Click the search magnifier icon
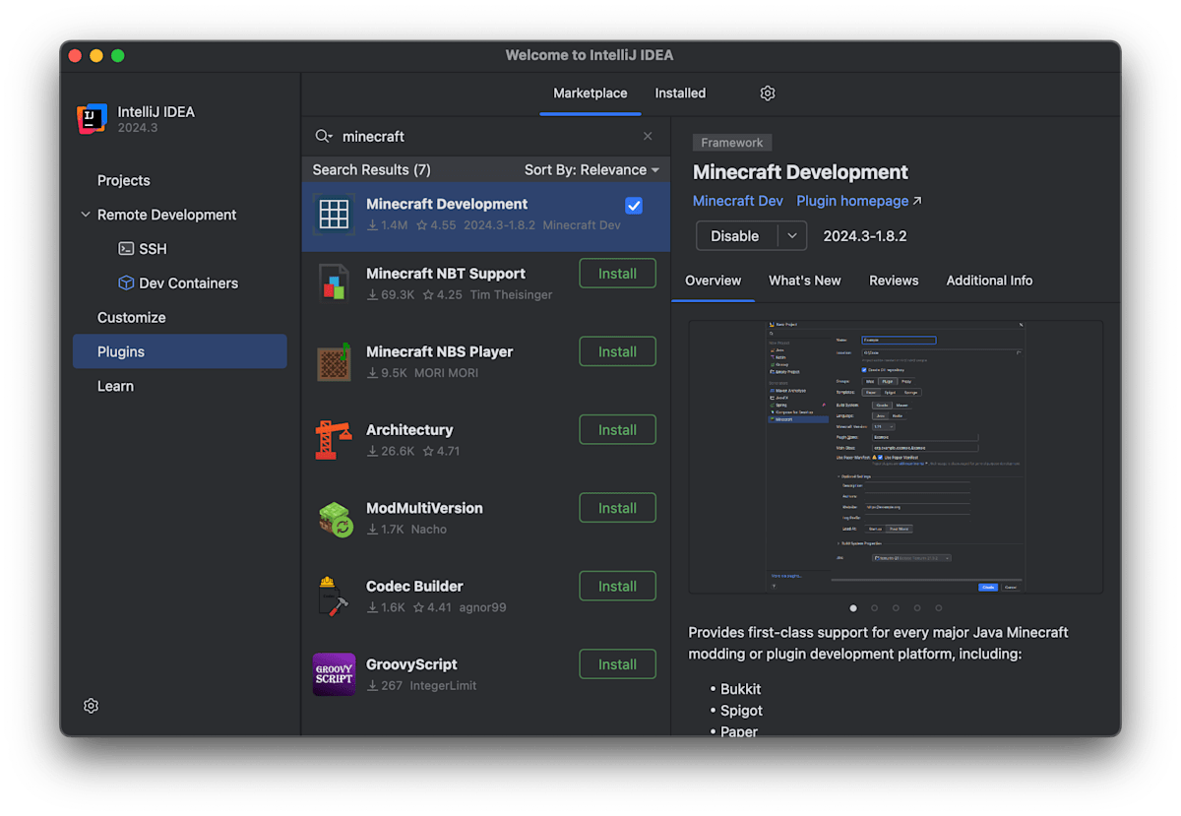 pos(323,136)
